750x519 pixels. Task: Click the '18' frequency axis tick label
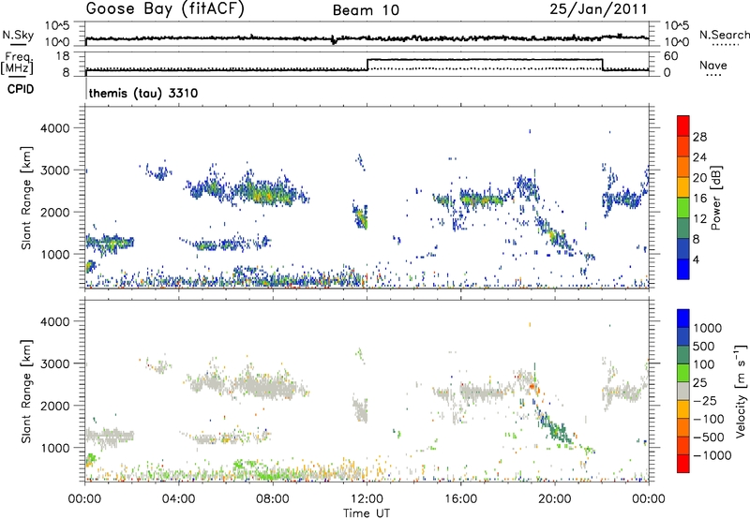[62, 56]
